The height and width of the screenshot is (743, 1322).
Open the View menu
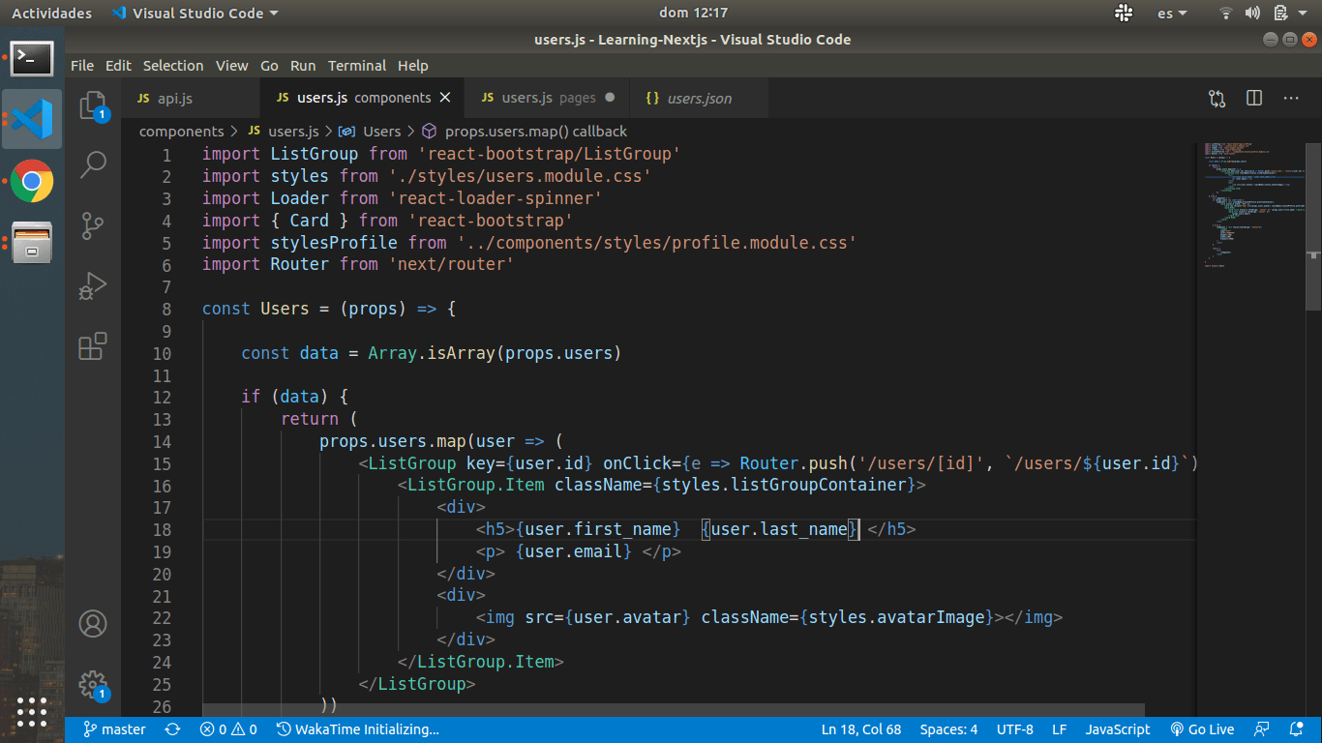(232, 66)
